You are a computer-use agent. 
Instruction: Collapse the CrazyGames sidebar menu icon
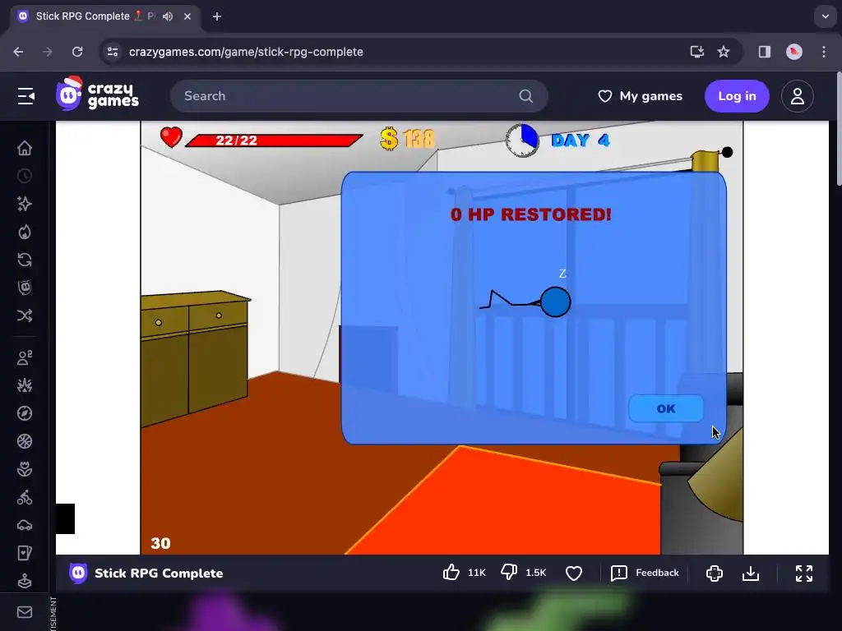(25, 96)
